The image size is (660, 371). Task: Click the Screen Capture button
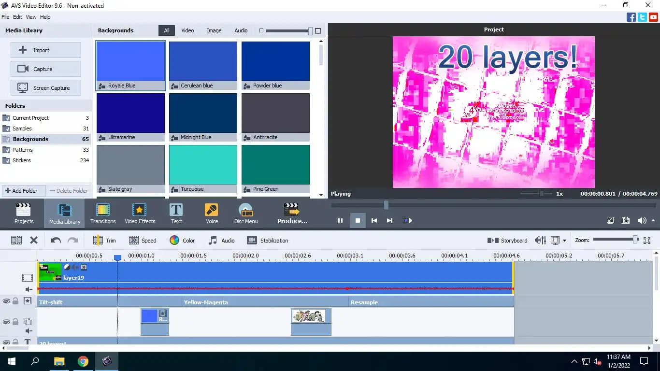[x=46, y=88]
